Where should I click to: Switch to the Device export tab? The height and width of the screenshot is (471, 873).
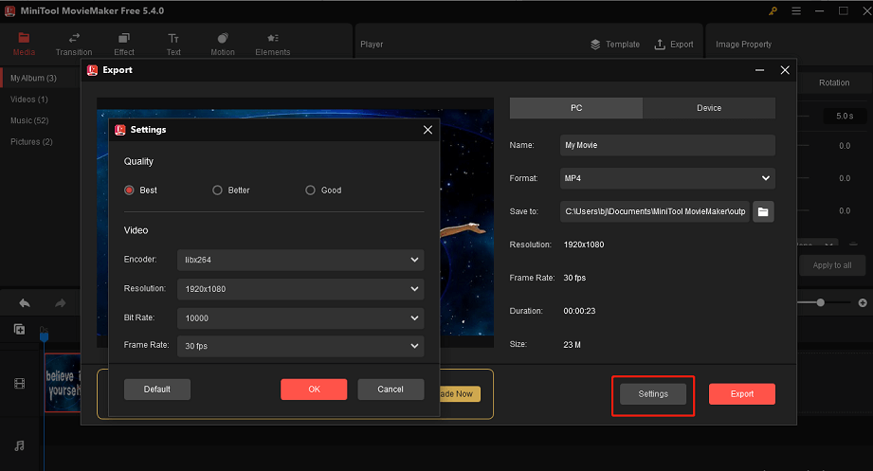click(709, 108)
